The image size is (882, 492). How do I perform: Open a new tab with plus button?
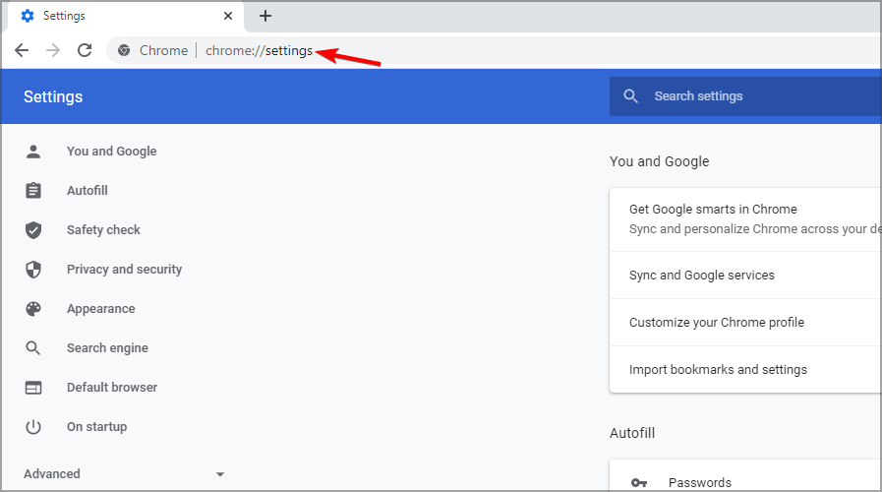(265, 16)
